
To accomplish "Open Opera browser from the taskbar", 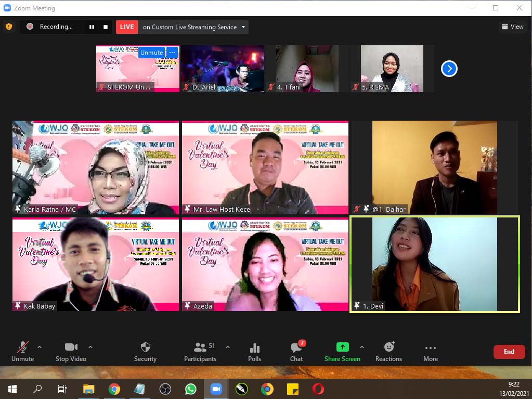I will [x=318, y=389].
